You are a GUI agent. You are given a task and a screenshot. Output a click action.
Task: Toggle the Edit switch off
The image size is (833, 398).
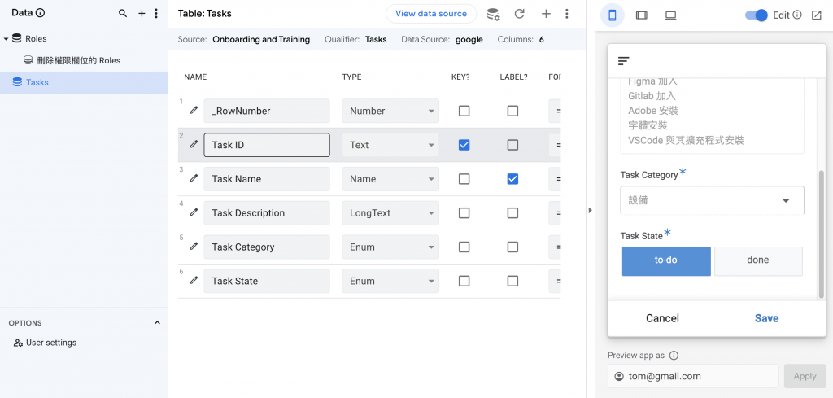[757, 15]
